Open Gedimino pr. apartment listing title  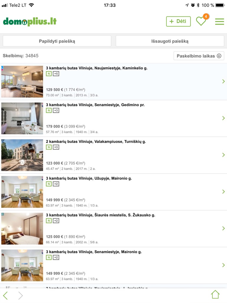tap(95, 105)
